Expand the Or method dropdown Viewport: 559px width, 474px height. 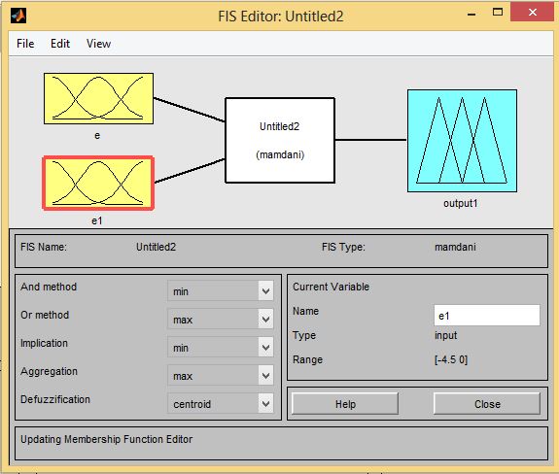pyautogui.click(x=221, y=320)
